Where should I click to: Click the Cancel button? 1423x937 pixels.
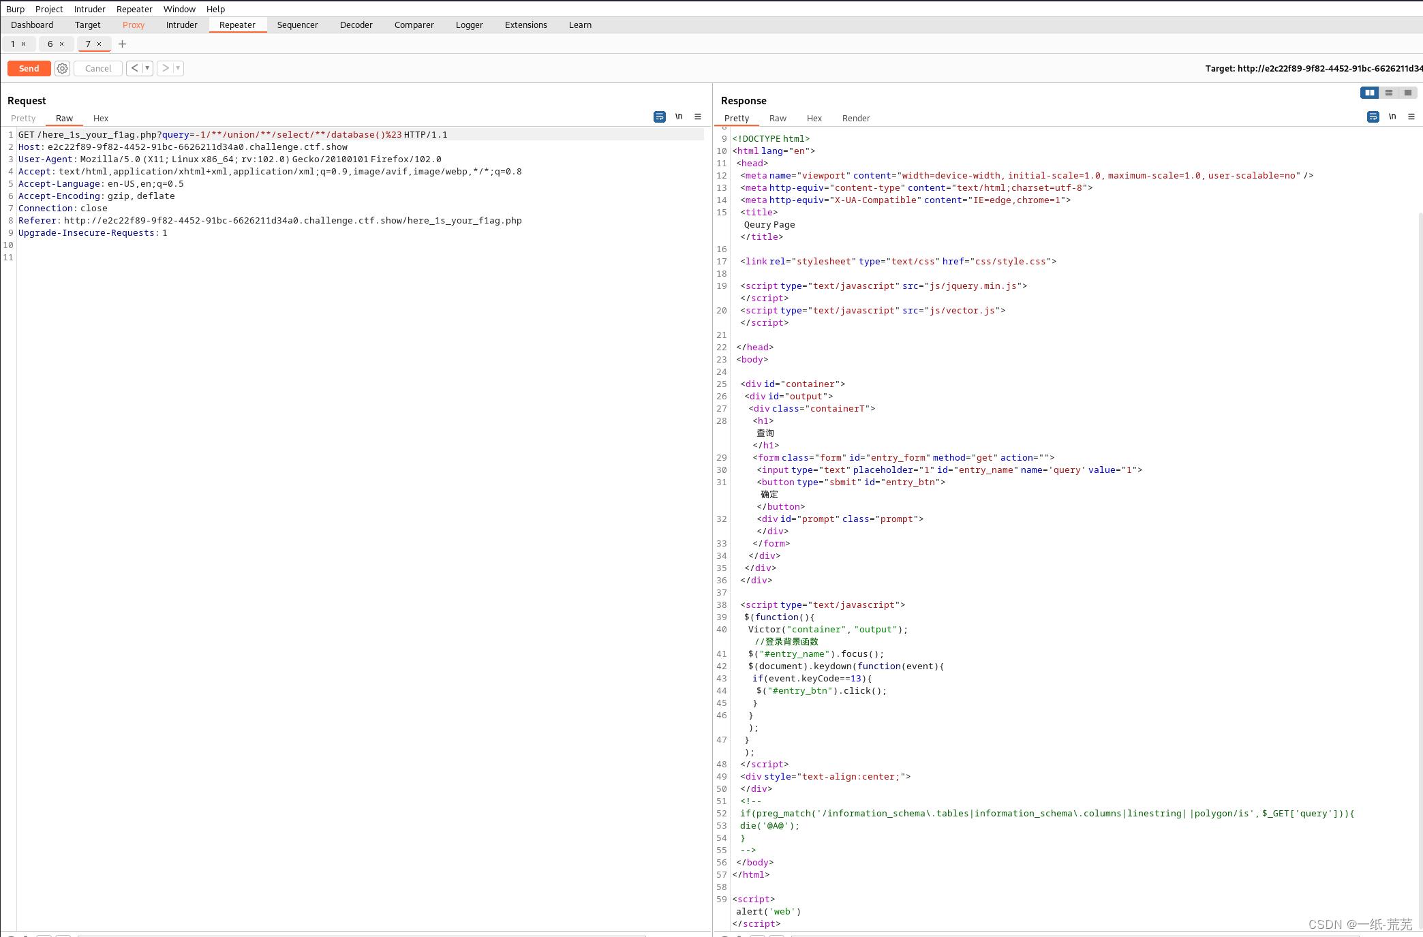click(98, 68)
